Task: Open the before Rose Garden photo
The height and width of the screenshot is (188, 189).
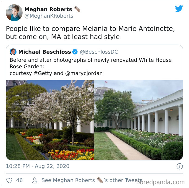Action: tap(50, 120)
